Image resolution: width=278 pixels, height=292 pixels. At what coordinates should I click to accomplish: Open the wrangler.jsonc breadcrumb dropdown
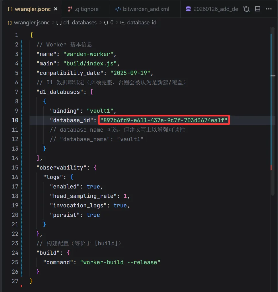[x=32, y=22]
